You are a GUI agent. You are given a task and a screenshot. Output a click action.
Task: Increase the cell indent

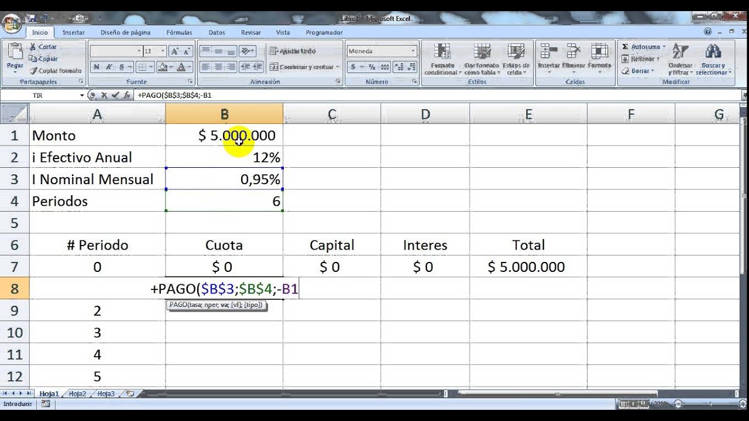pyautogui.click(x=257, y=67)
